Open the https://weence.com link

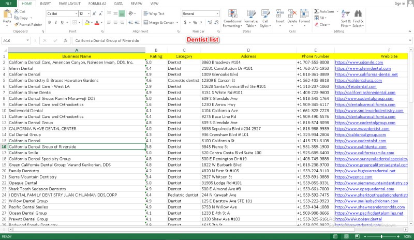pyautogui.click(x=353, y=177)
